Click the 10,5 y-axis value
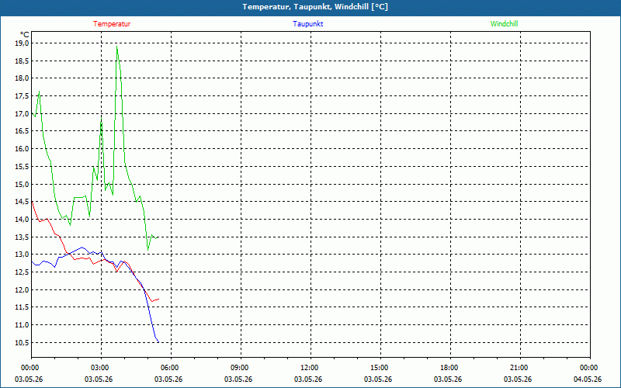 click(x=23, y=342)
